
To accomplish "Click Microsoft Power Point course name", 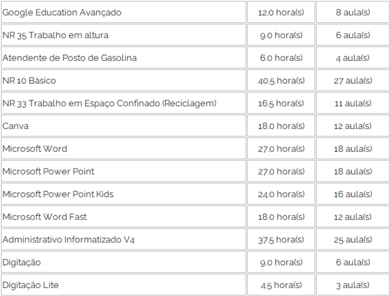I will (x=48, y=172).
